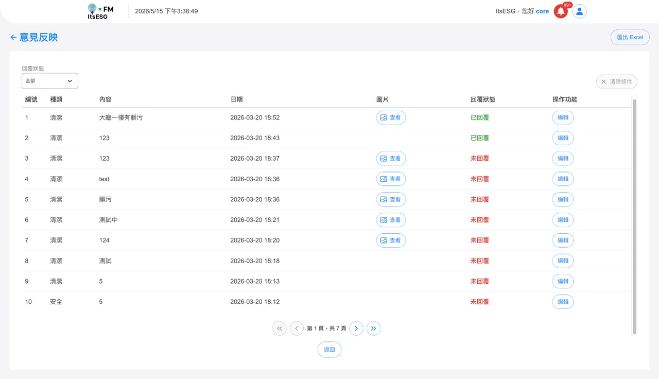Click the ItsESG × FM logo
This screenshot has height=379, width=659.
(x=100, y=11)
